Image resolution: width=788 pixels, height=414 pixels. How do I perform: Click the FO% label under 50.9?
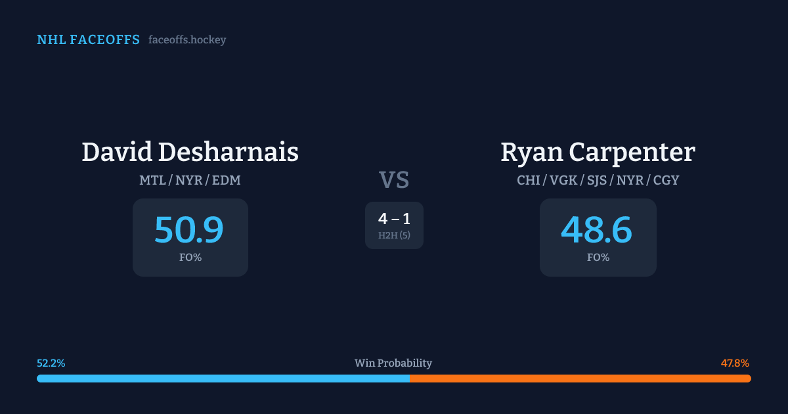(x=190, y=258)
